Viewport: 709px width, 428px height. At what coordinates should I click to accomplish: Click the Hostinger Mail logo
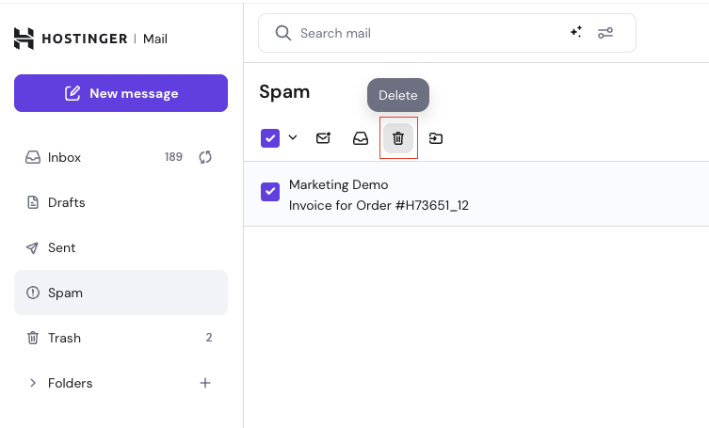[90, 39]
